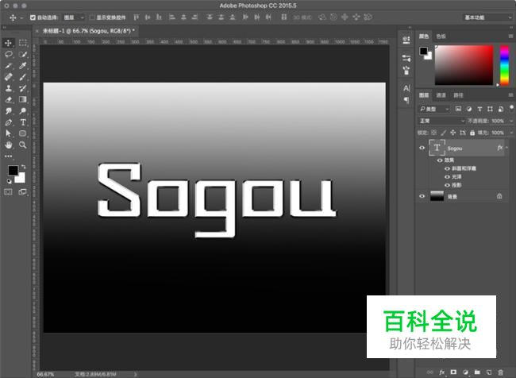Screen dimensions: 516x378
Task: Open the layer fill 100% dropdown arrow
Action: [511, 133]
